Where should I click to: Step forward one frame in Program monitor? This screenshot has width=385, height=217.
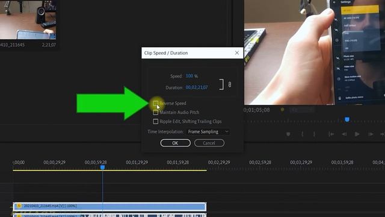pyautogui.click(x=371, y=134)
